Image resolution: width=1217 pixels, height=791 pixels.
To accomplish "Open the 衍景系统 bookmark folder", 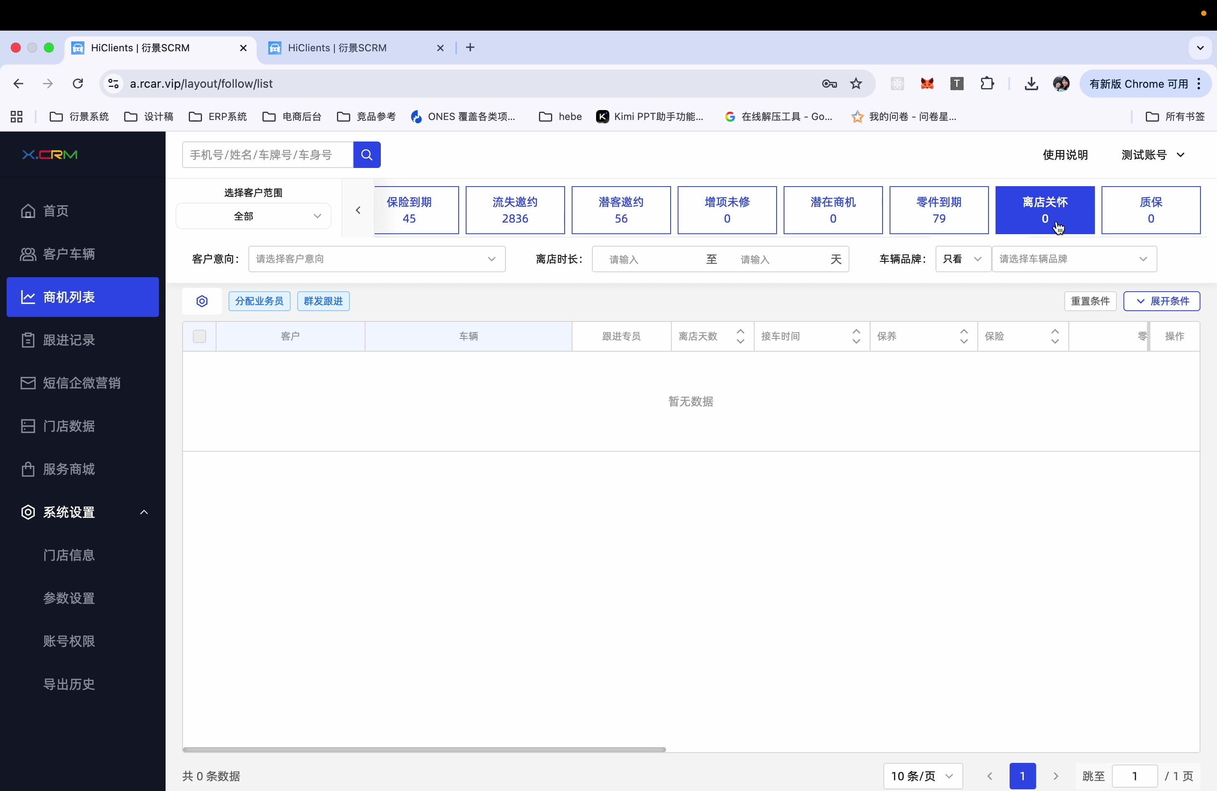I will (x=79, y=117).
